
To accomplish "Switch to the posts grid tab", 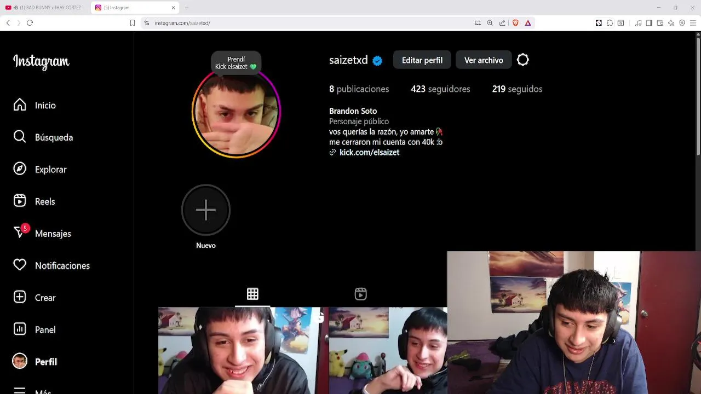I will click(252, 294).
